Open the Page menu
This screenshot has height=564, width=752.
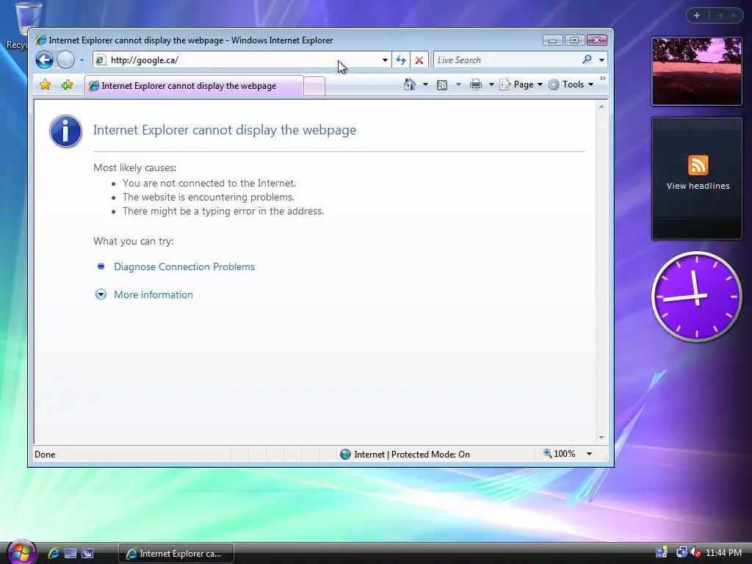click(521, 84)
